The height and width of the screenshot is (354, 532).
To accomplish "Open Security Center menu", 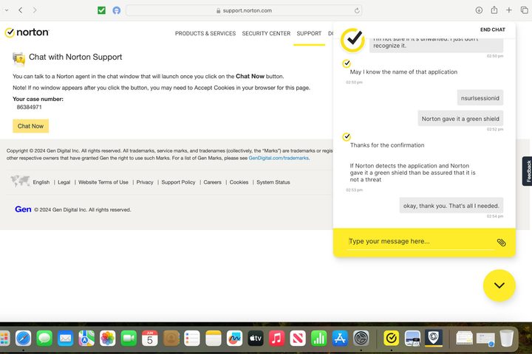I will click(x=266, y=33).
